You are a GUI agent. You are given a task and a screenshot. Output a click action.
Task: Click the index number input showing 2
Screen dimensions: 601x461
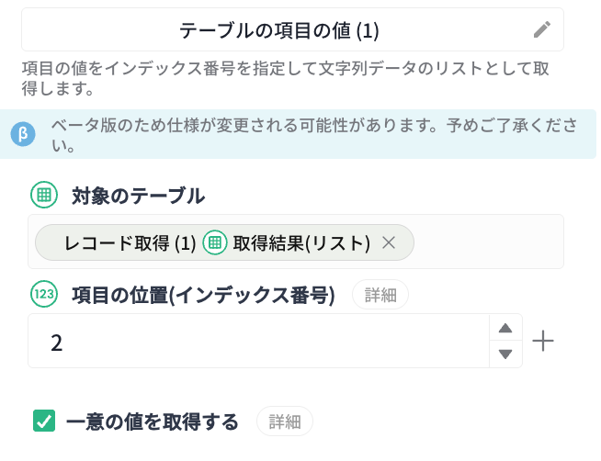click(x=257, y=342)
